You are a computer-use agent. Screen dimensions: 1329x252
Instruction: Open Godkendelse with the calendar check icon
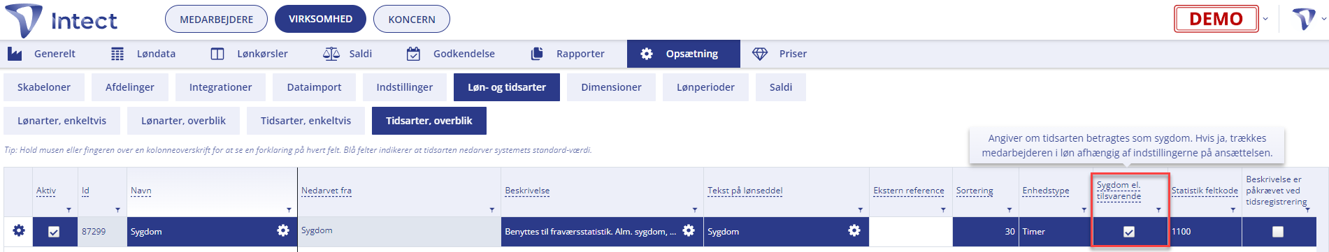[451, 54]
